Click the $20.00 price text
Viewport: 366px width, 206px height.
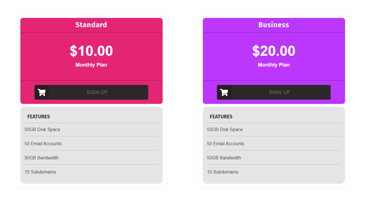274,51
